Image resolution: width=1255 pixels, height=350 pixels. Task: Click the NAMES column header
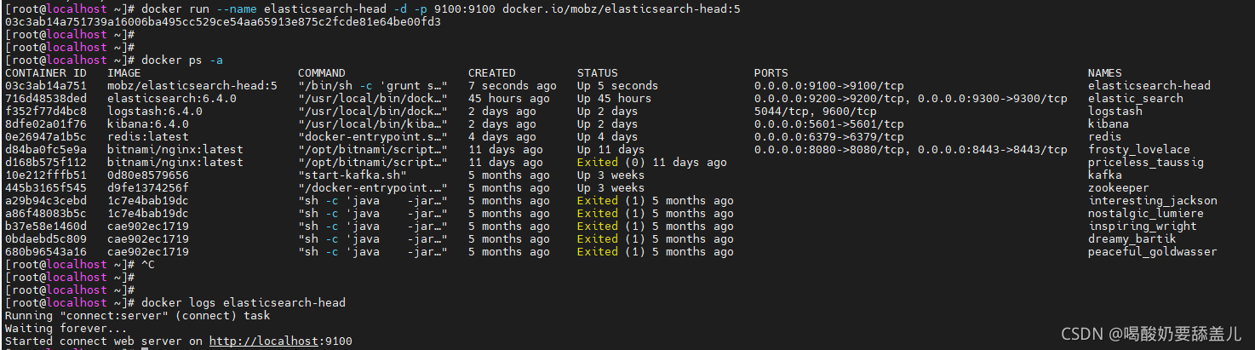(1105, 73)
